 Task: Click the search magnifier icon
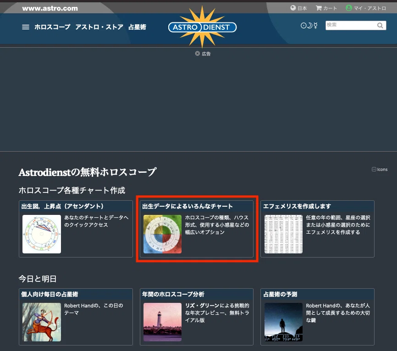pyautogui.click(x=380, y=25)
